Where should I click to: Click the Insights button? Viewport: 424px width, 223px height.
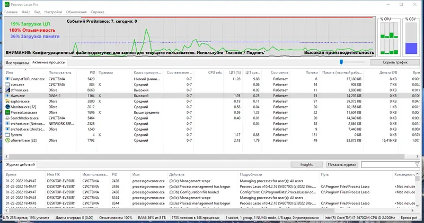[x=307, y=164]
